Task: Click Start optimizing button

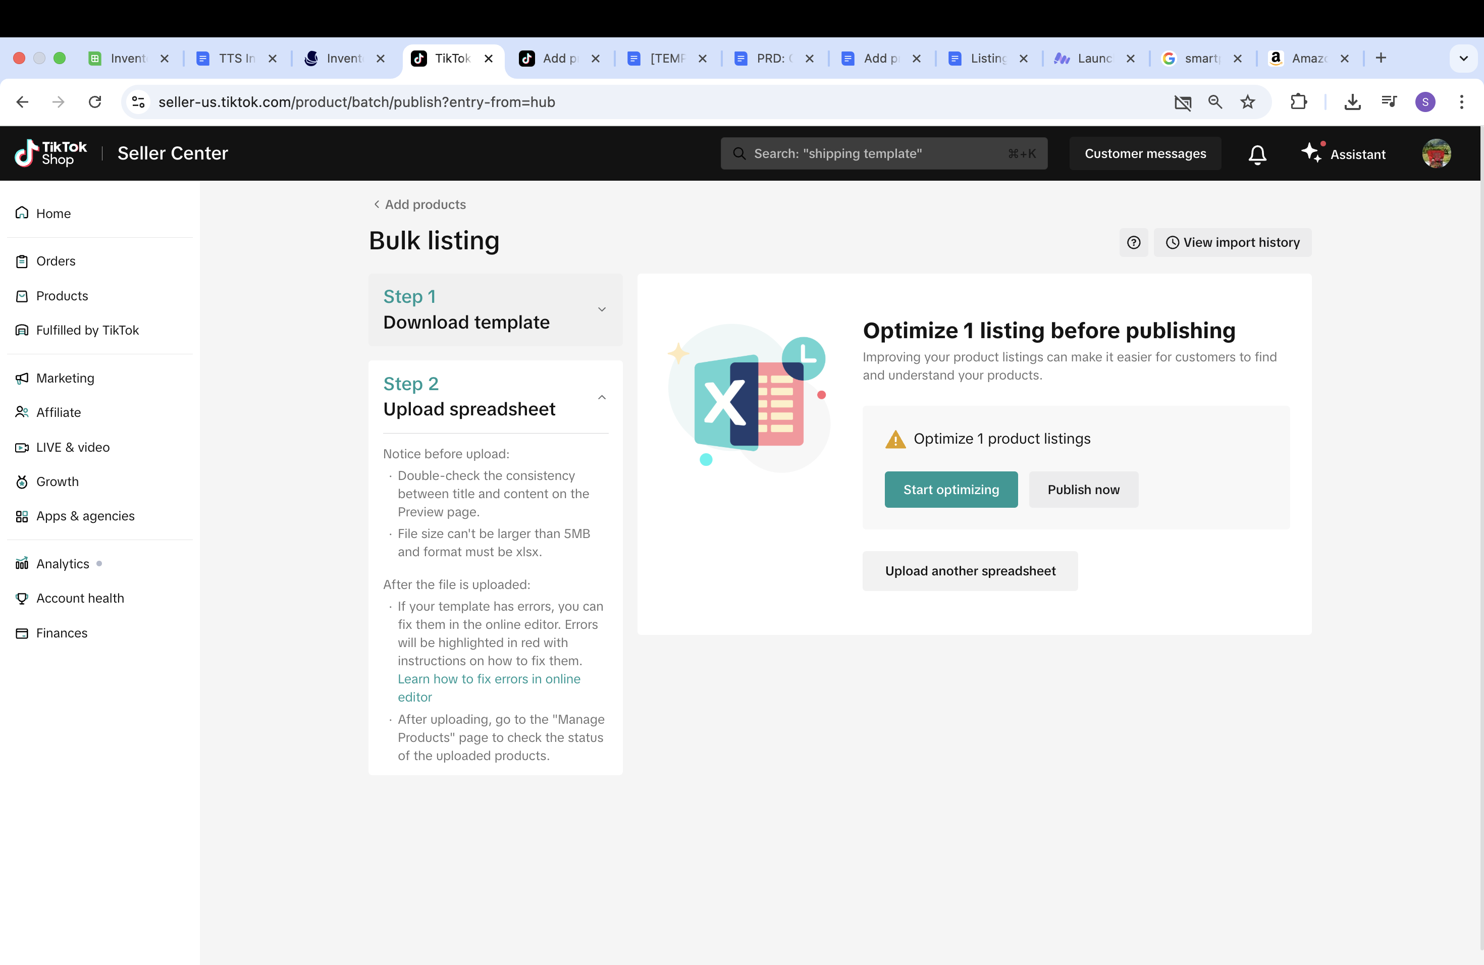Action: (x=950, y=490)
